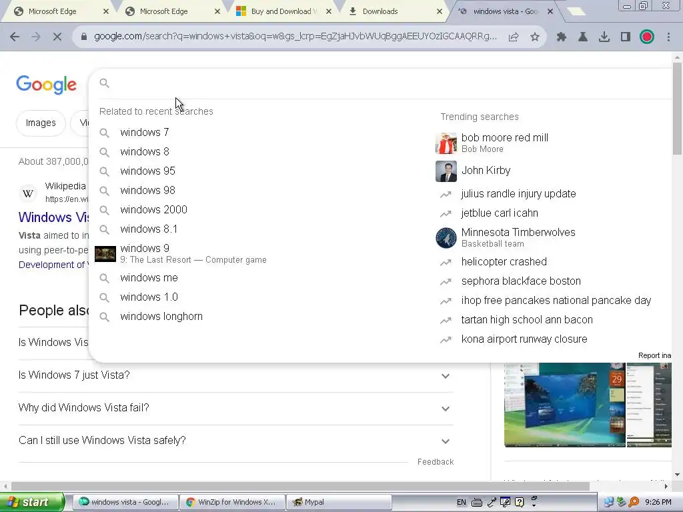Switch to Mypal taskbar item
This screenshot has height=512, width=683.
[x=339, y=502]
